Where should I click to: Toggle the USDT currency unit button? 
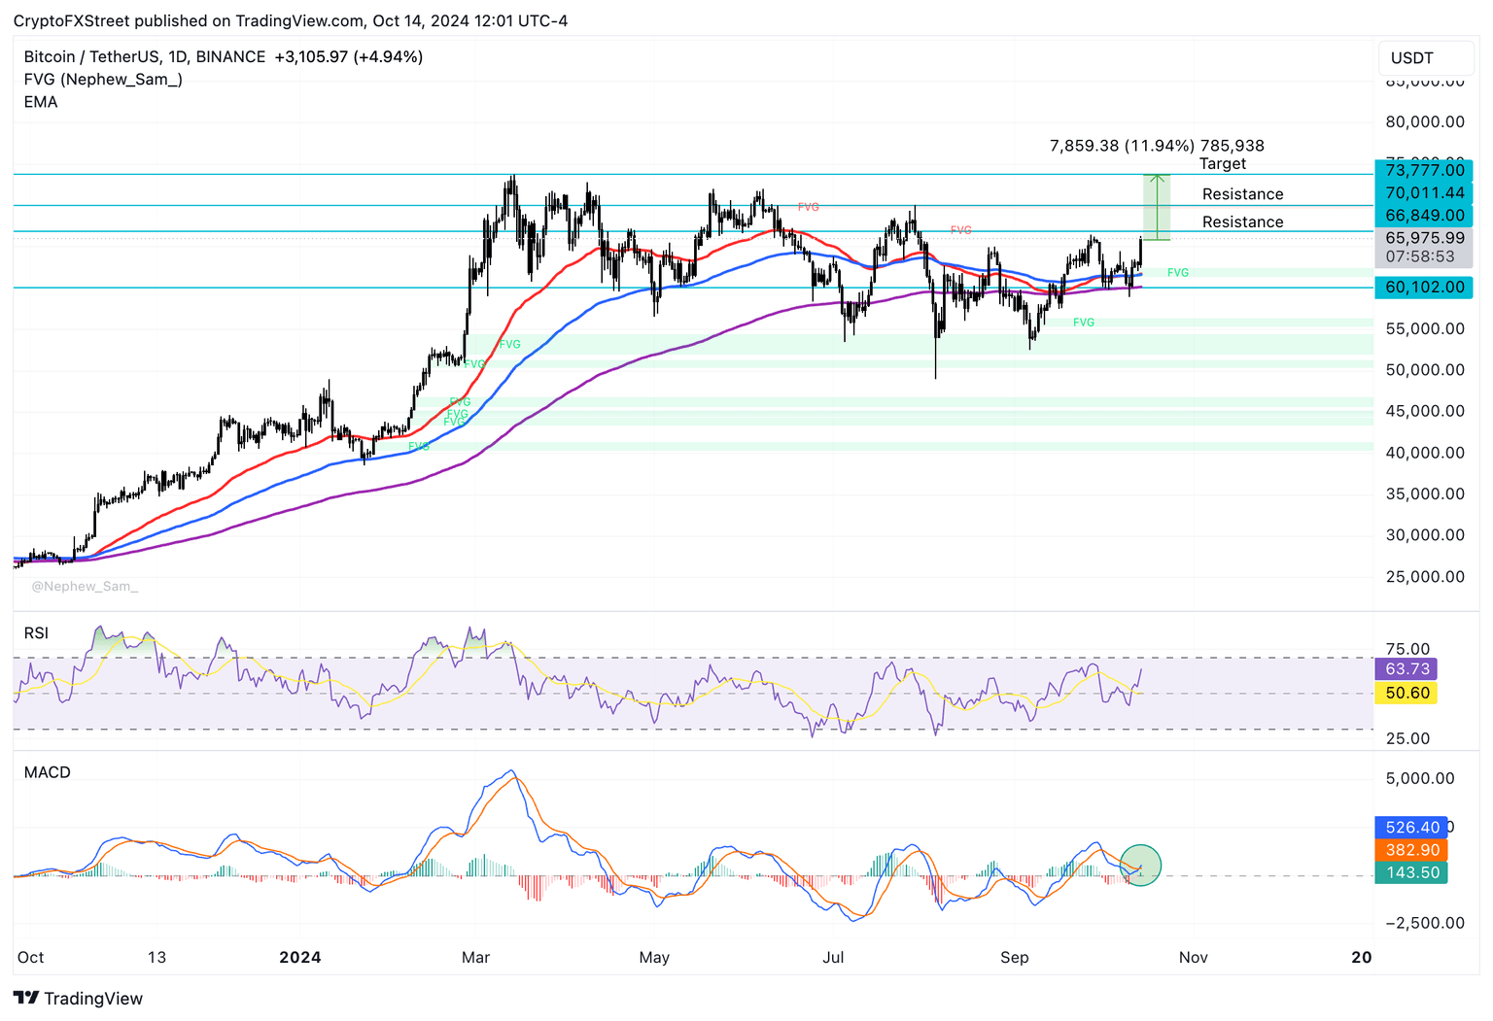point(1425,57)
